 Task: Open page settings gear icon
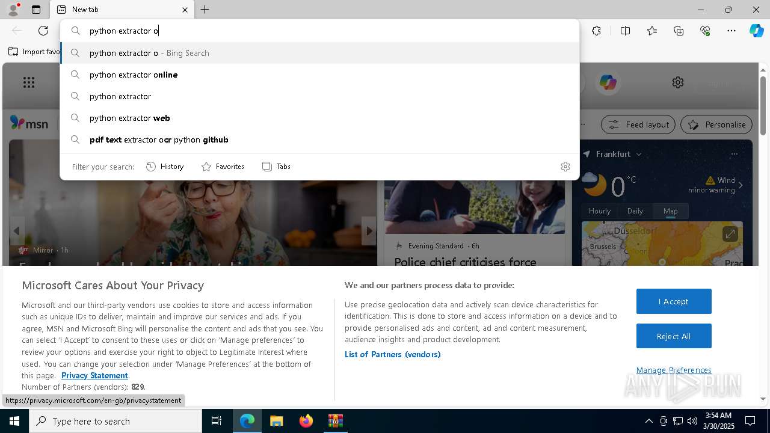point(678,82)
